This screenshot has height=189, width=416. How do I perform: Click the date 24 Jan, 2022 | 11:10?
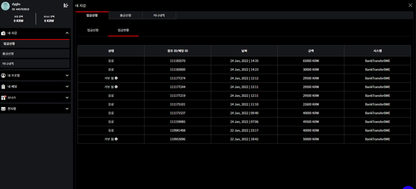click(244, 104)
